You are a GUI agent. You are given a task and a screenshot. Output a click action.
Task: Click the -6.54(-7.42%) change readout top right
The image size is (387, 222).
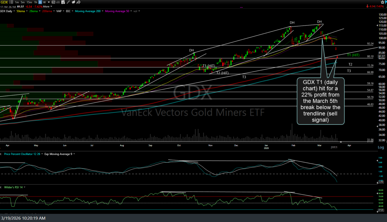pos(376,6)
